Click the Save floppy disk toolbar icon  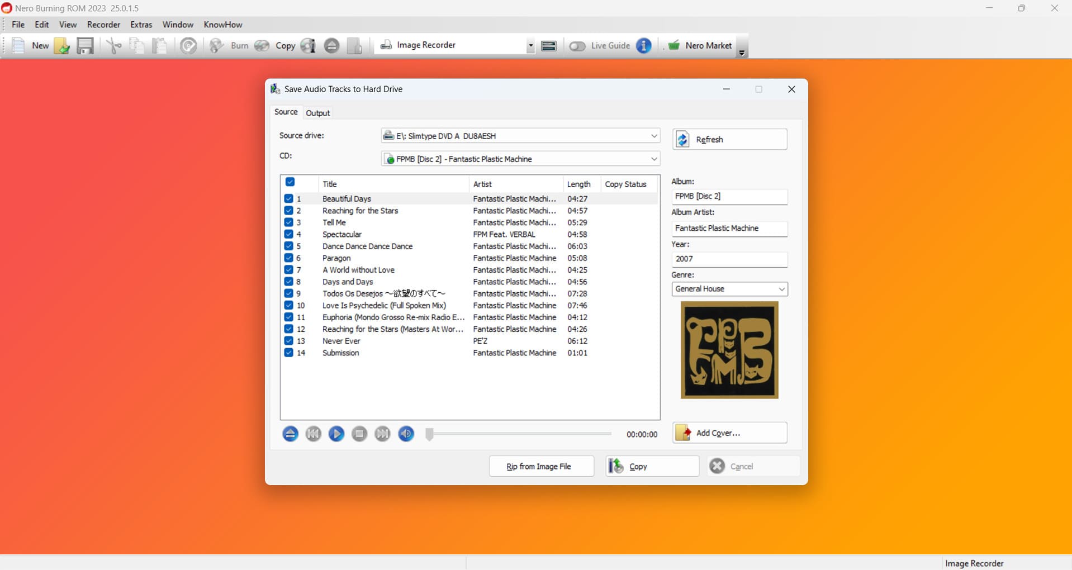click(x=85, y=46)
